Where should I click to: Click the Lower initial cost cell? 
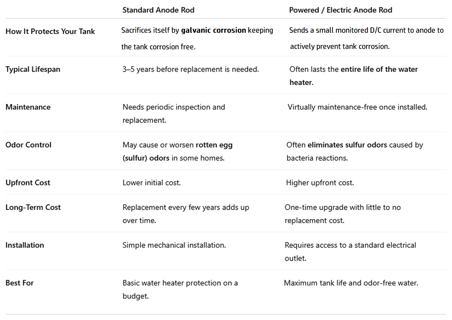tap(152, 182)
